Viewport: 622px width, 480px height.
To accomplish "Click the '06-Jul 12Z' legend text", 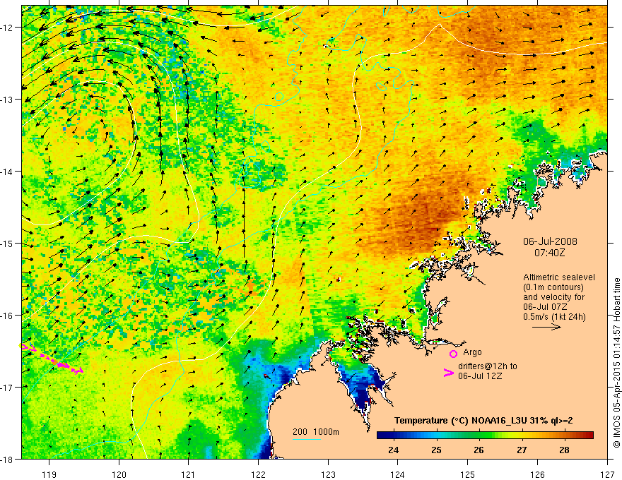I will tap(480, 376).
